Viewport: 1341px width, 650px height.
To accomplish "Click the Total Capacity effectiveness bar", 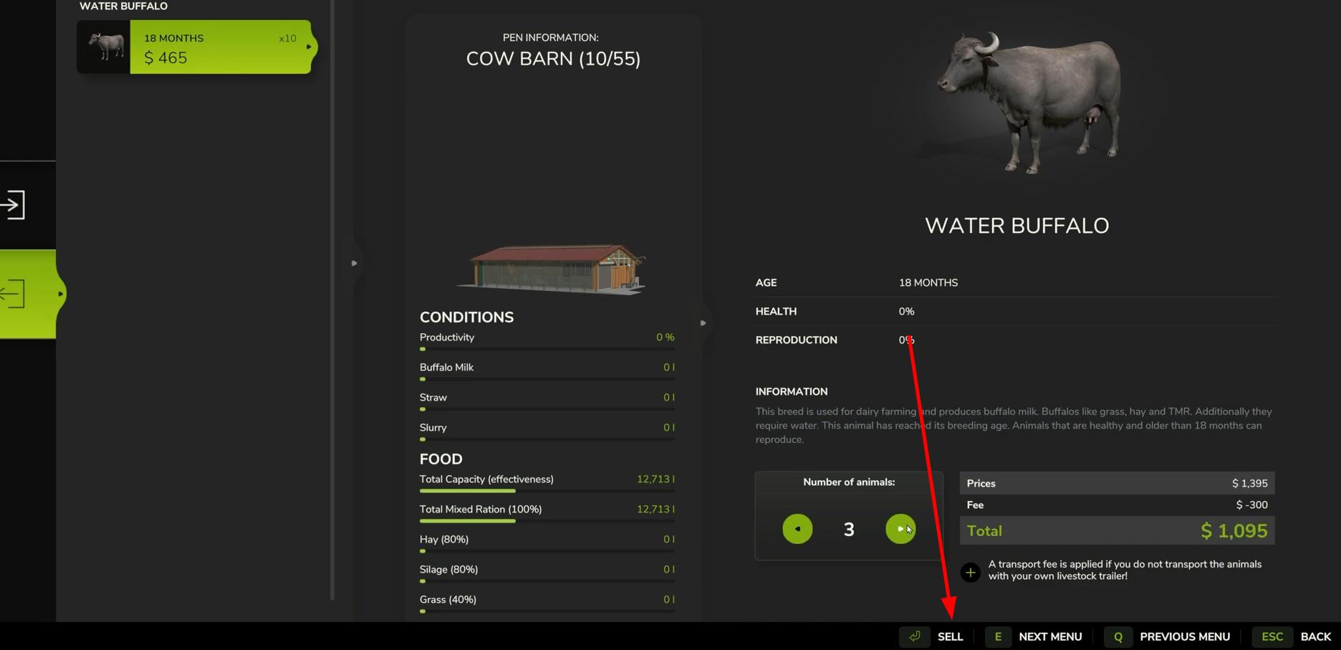I will coord(547,491).
